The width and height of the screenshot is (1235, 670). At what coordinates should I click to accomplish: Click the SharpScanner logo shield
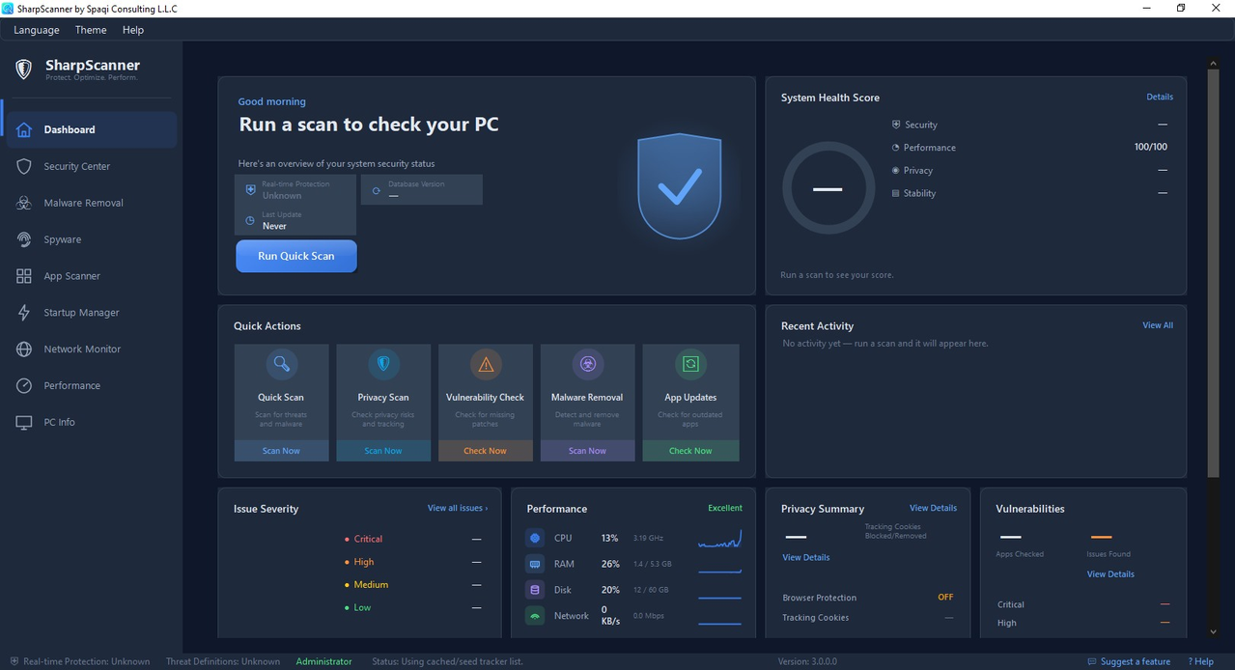[x=24, y=70]
